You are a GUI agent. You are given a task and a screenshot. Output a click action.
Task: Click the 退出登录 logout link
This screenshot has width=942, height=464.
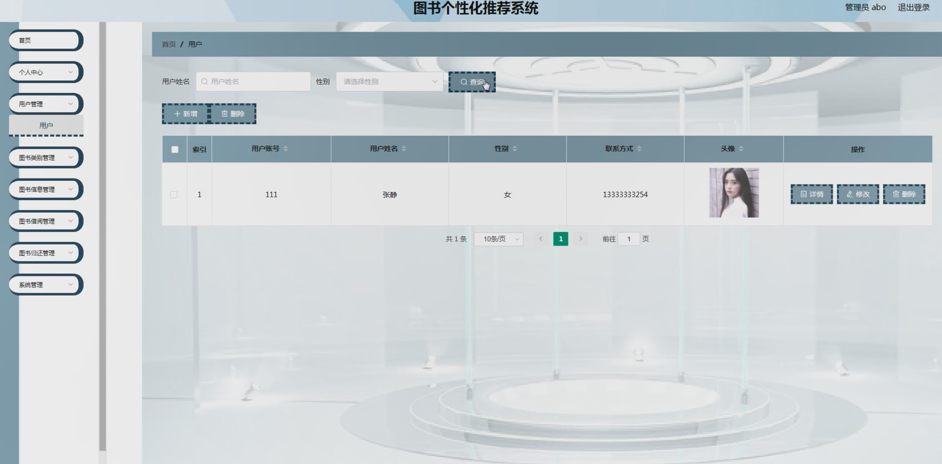[x=913, y=8]
